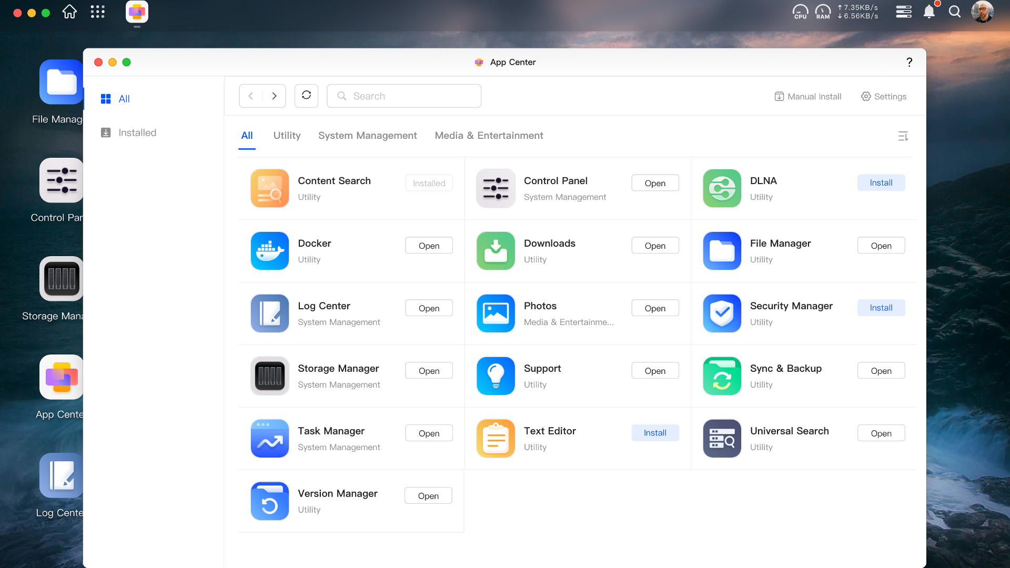Install the DLNA utility
Image resolution: width=1010 pixels, height=568 pixels.
pos(881,182)
